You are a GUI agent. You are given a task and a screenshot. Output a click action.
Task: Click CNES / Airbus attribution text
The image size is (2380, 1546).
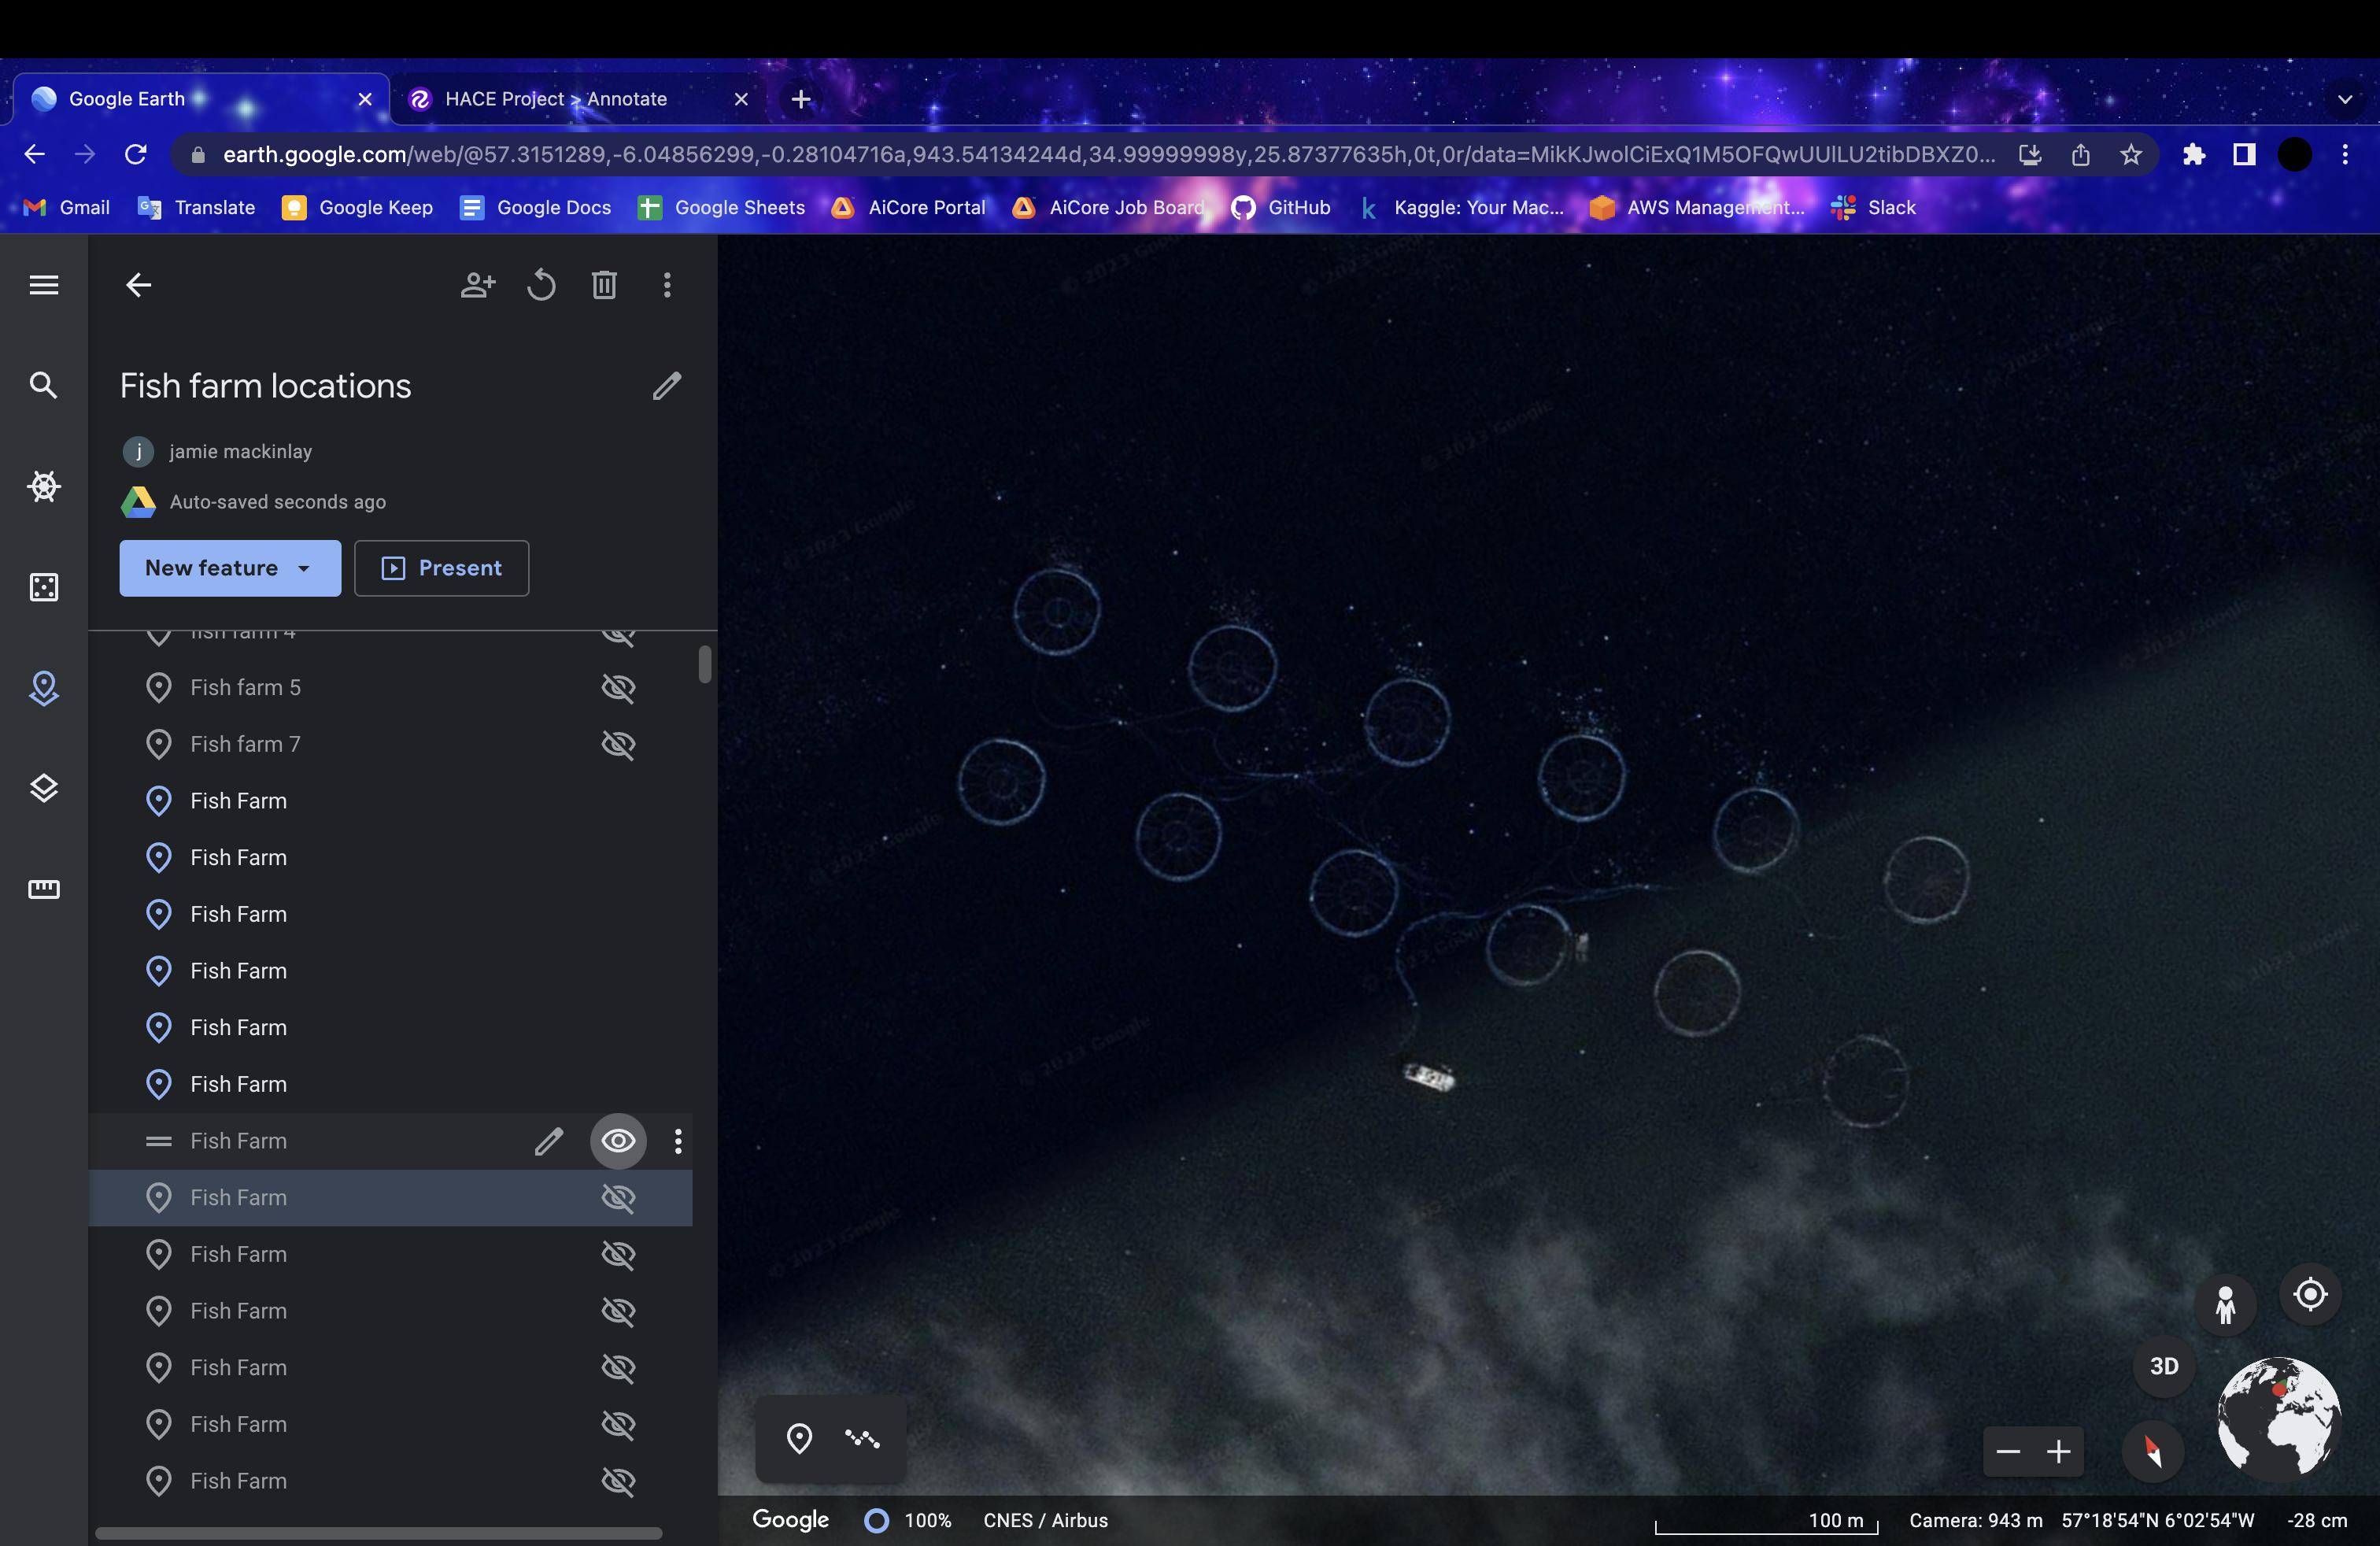[x=1045, y=1520]
